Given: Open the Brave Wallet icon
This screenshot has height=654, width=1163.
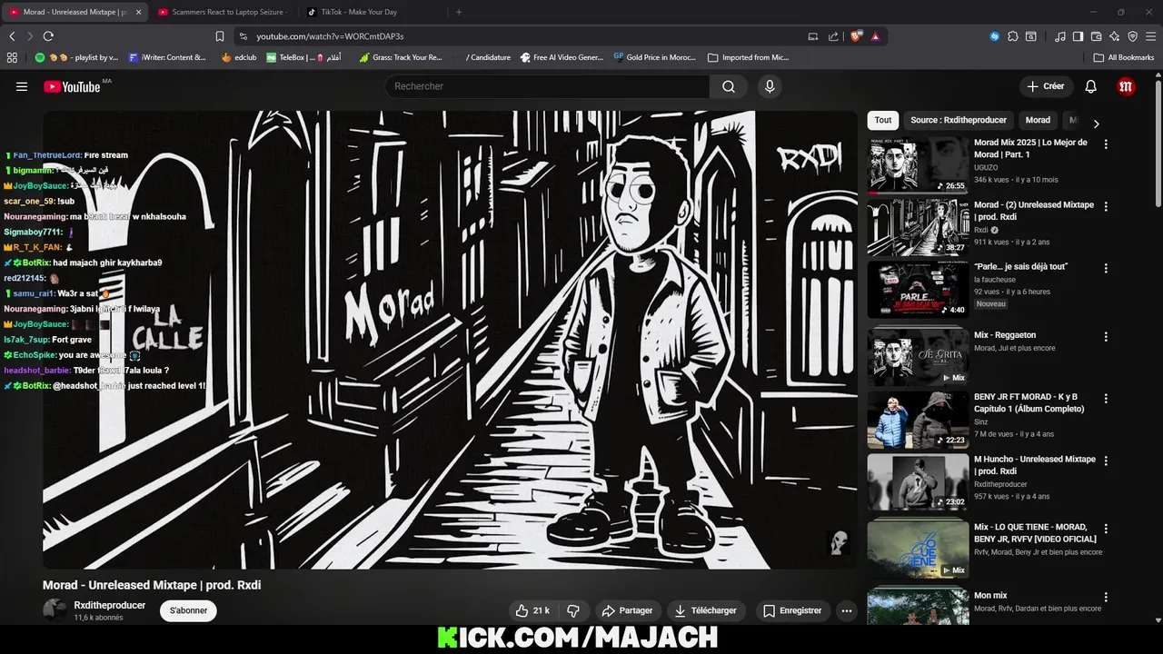Looking at the screenshot, I should tap(1097, 36).
